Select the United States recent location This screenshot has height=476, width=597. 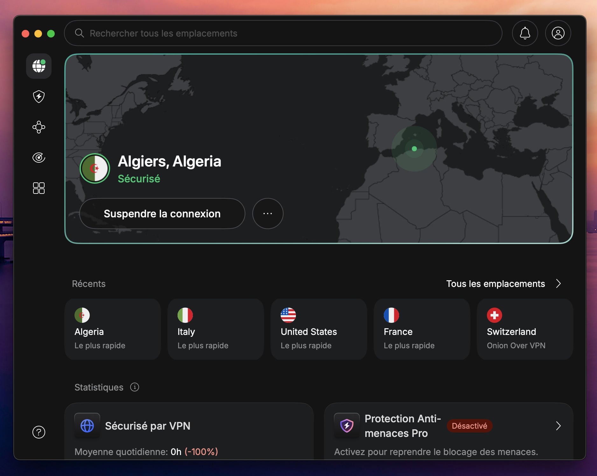click(319, 330)
